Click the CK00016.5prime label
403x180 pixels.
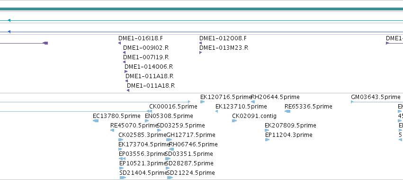[x=173, y=107]
